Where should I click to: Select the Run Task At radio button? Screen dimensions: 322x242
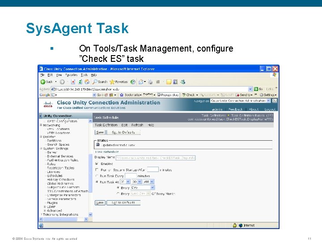[x=97, y=182]
